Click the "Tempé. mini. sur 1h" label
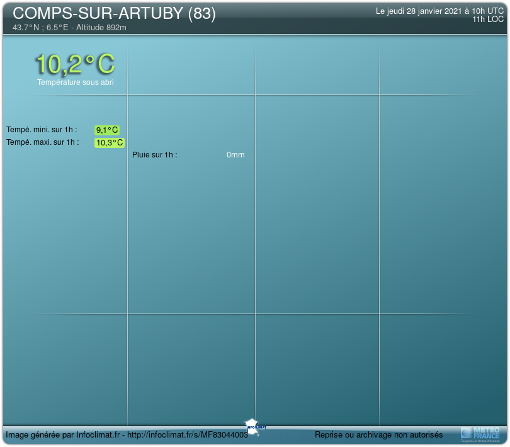This screenshot has height=447, width=510. tap(42, 130)
